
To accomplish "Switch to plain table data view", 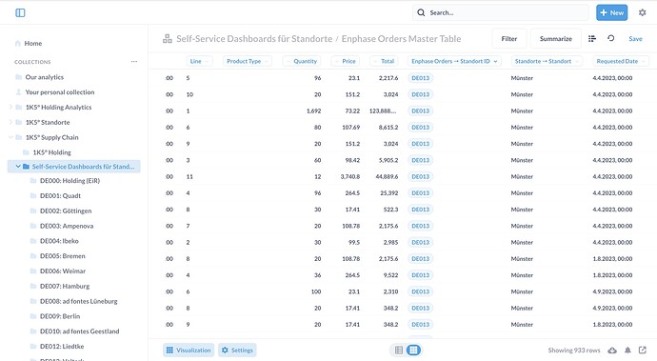I will pos(399,351).
